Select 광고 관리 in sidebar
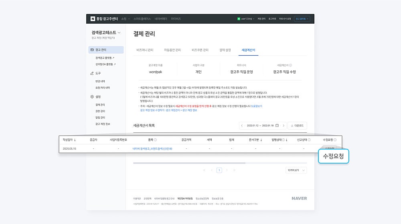 coord(106,50)
